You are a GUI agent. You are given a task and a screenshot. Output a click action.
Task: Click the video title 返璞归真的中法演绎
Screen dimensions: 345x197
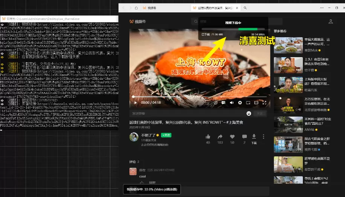pyautogui.click(x=186, y=122)
